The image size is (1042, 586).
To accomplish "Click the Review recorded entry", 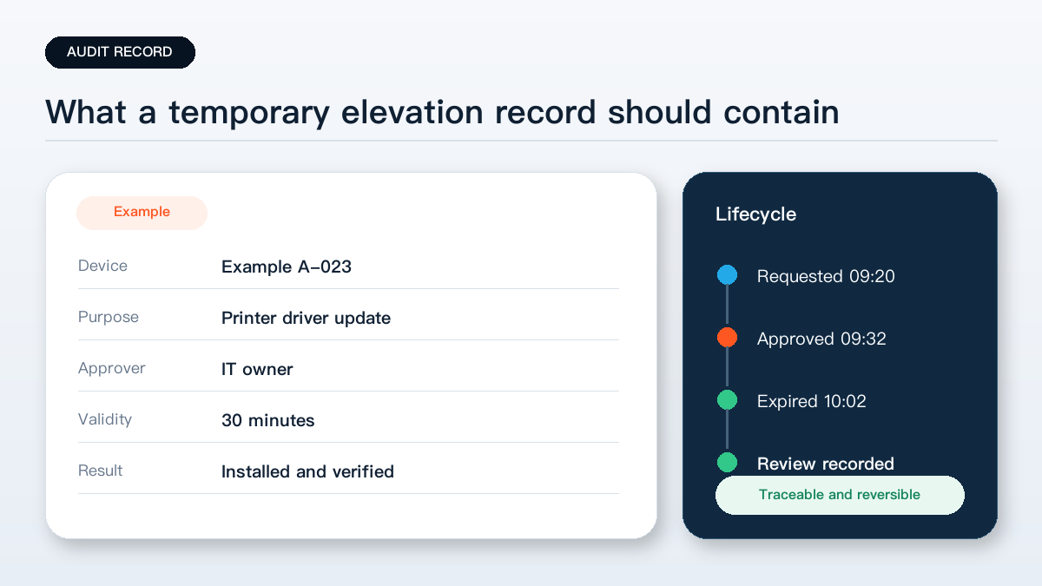I will 826,464.
